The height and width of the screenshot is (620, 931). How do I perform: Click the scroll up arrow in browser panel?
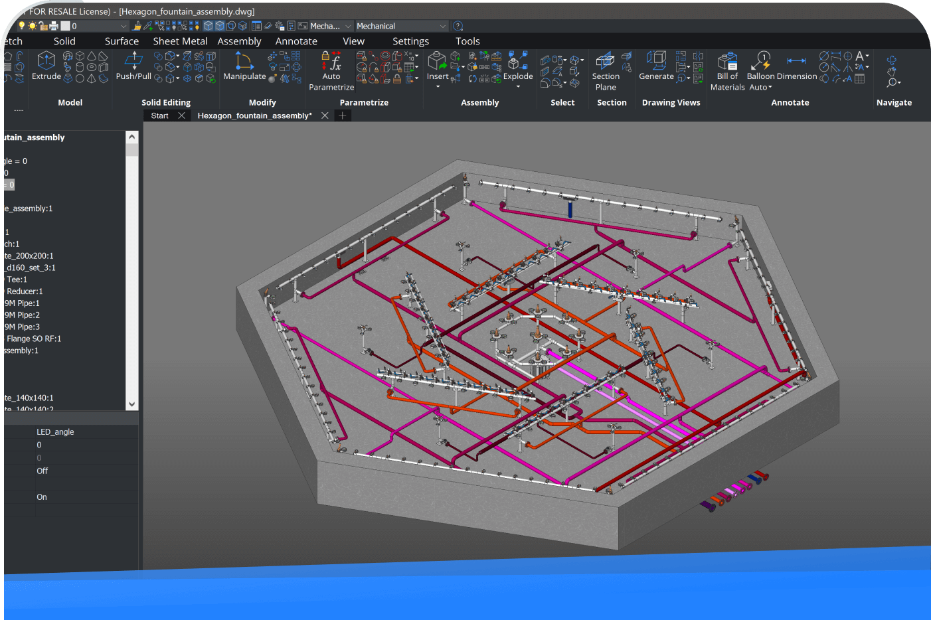point(132,137)
